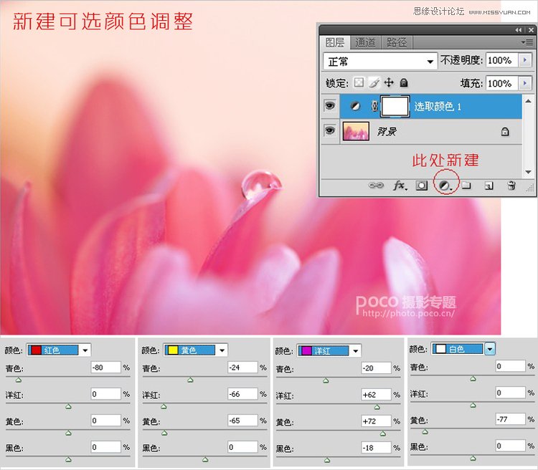
Task: Create a new layer group folder
Action: tap(466, 186)
